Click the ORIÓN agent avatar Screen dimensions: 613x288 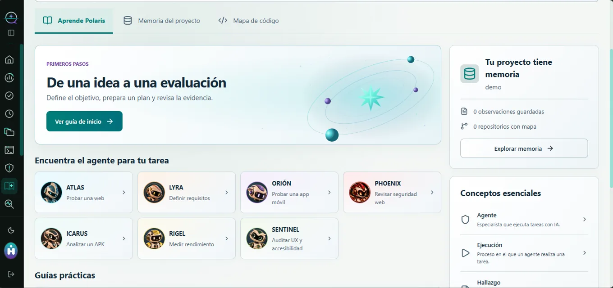click(x=257, y=192)
